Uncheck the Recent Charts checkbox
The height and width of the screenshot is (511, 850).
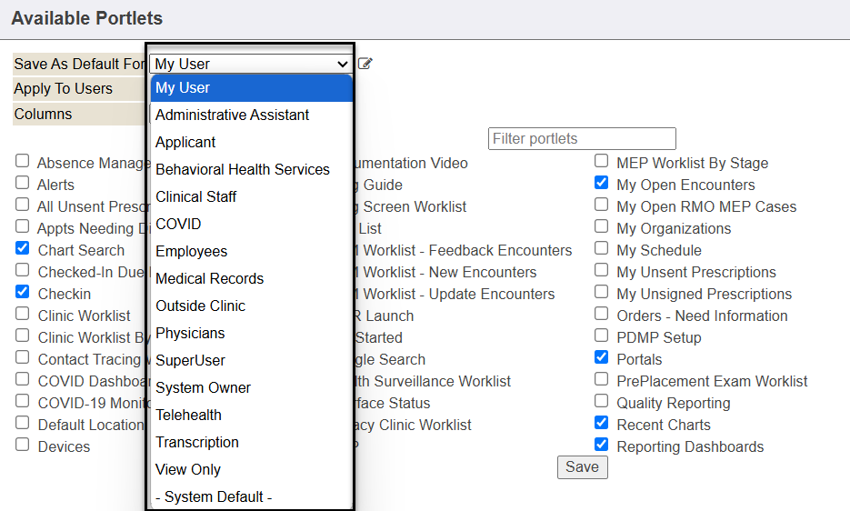point(601,423)
